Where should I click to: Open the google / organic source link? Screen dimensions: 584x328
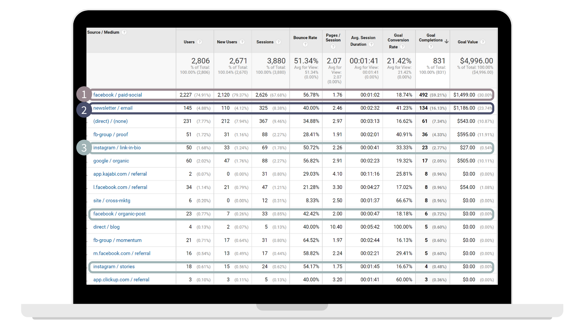111,161
